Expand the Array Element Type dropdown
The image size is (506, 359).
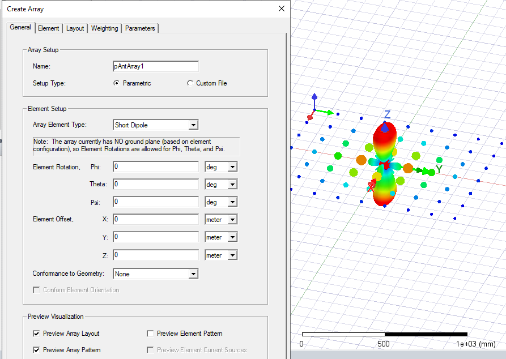(193, 125)
